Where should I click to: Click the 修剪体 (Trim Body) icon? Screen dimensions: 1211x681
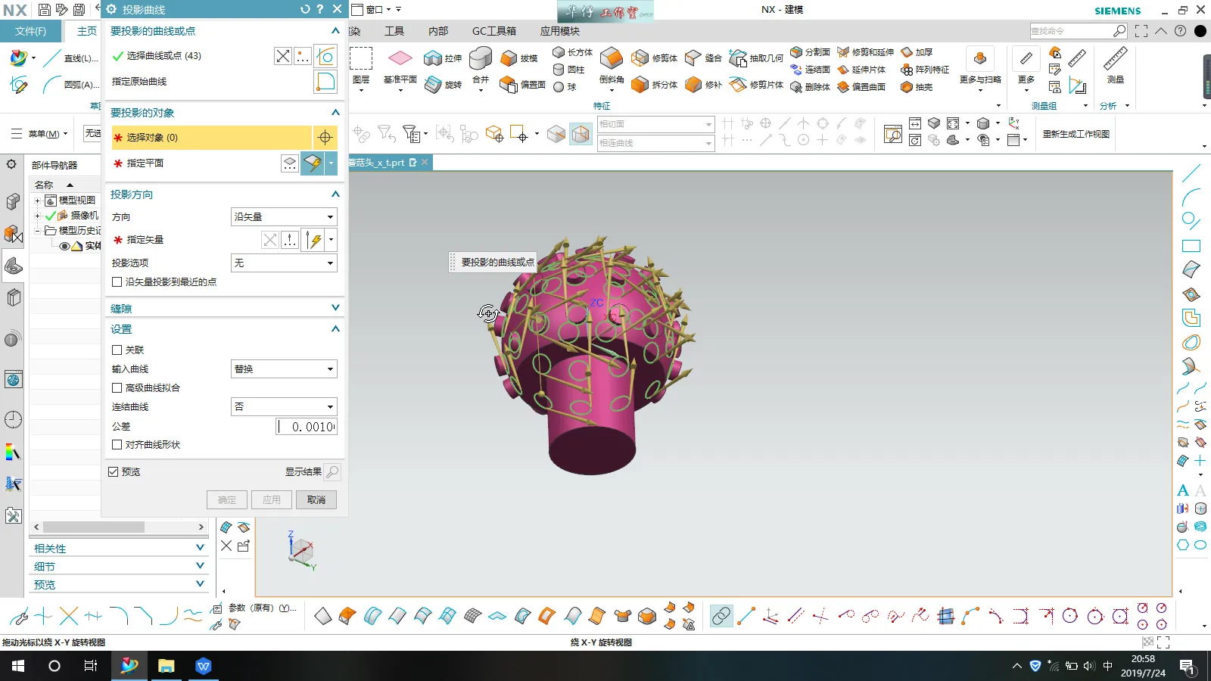tap(640, 58)
